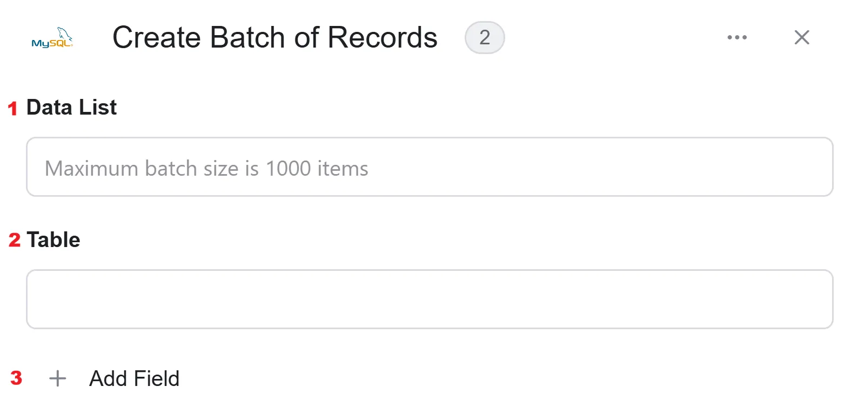Click the plus icon beside Add Field

tap(58, 378)
